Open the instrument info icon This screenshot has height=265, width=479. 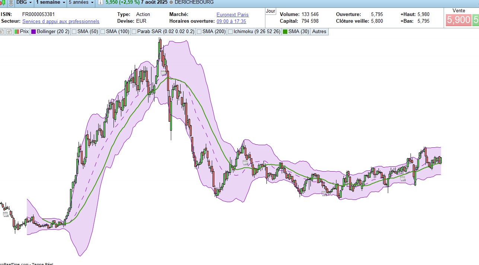(101, 2)
